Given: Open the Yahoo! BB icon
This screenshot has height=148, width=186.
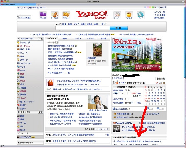Looking at the screenshot, I should 43,15.
